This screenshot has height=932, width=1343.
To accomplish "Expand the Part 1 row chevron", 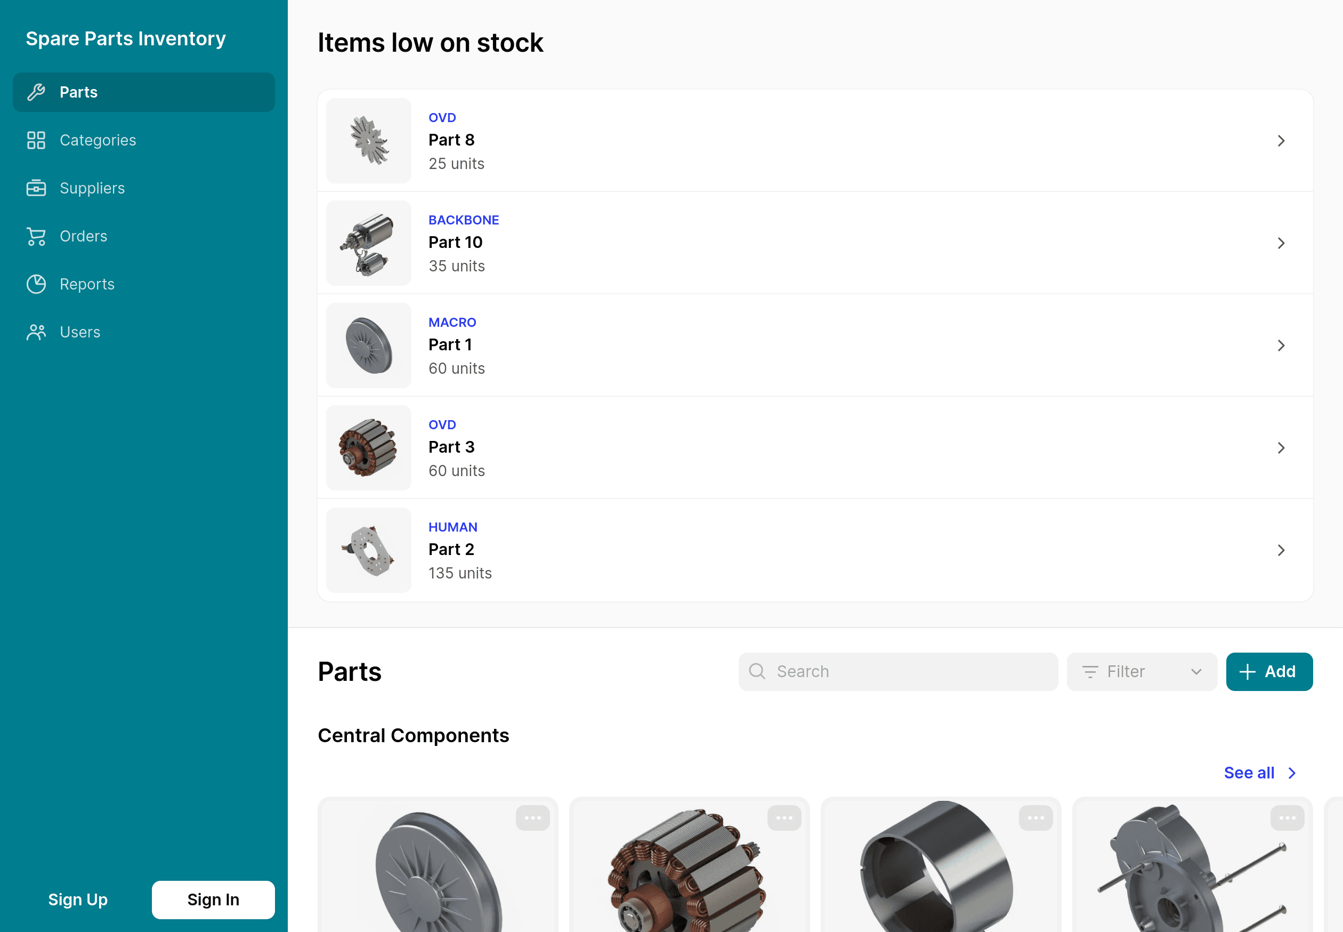I will (1281, 345).
